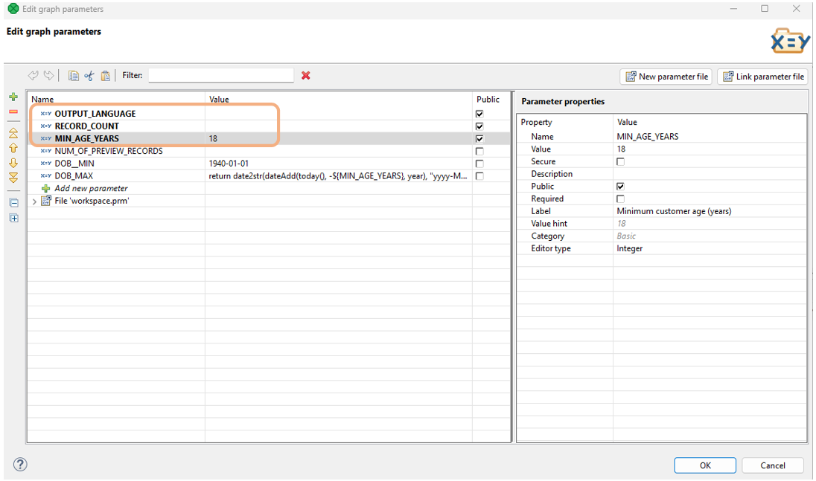Move parameter to top with double-up arrow
The height and width of the screenshot is (481, 816).
point(13,133)
